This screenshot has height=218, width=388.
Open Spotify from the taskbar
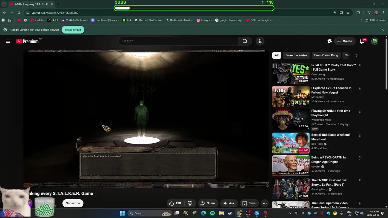point(212,213)
